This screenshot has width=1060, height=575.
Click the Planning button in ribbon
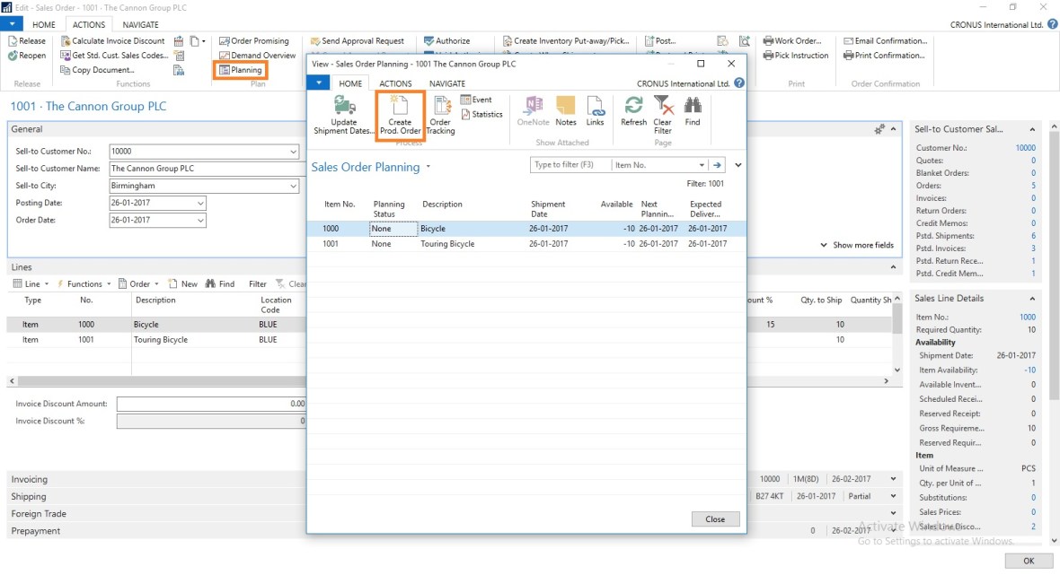click(241, 70)
